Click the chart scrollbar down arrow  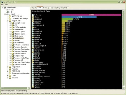click(x=123, y=88)
